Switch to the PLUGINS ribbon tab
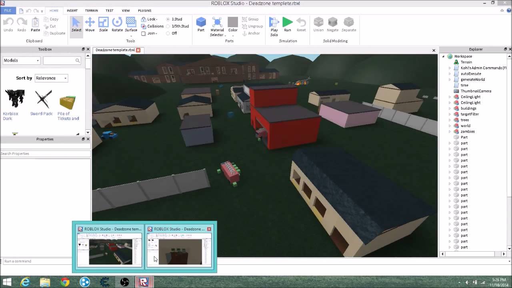Image resolution: width=512 pixels, height=288 pixels. [x=144, y=10]
